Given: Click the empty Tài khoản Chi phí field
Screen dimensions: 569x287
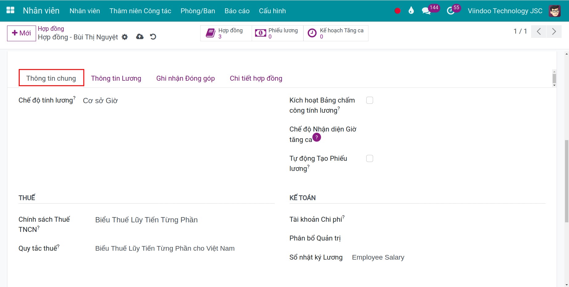Looking at the screenshot, I should point(449,220).
